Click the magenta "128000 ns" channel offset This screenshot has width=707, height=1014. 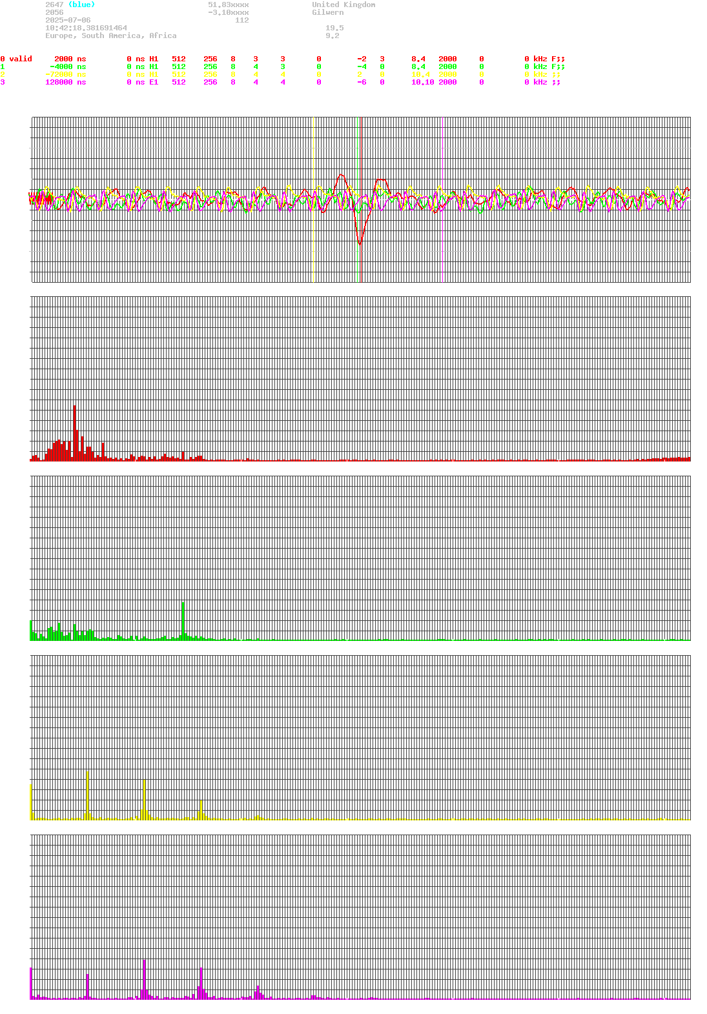pyautogui.click(x=65, y=82)
